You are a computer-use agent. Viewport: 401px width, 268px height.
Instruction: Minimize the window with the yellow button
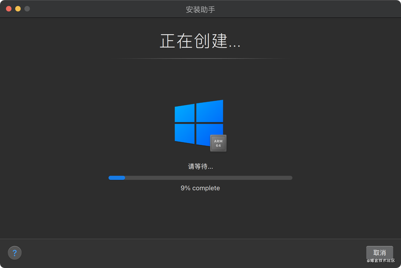click(18, 9)
